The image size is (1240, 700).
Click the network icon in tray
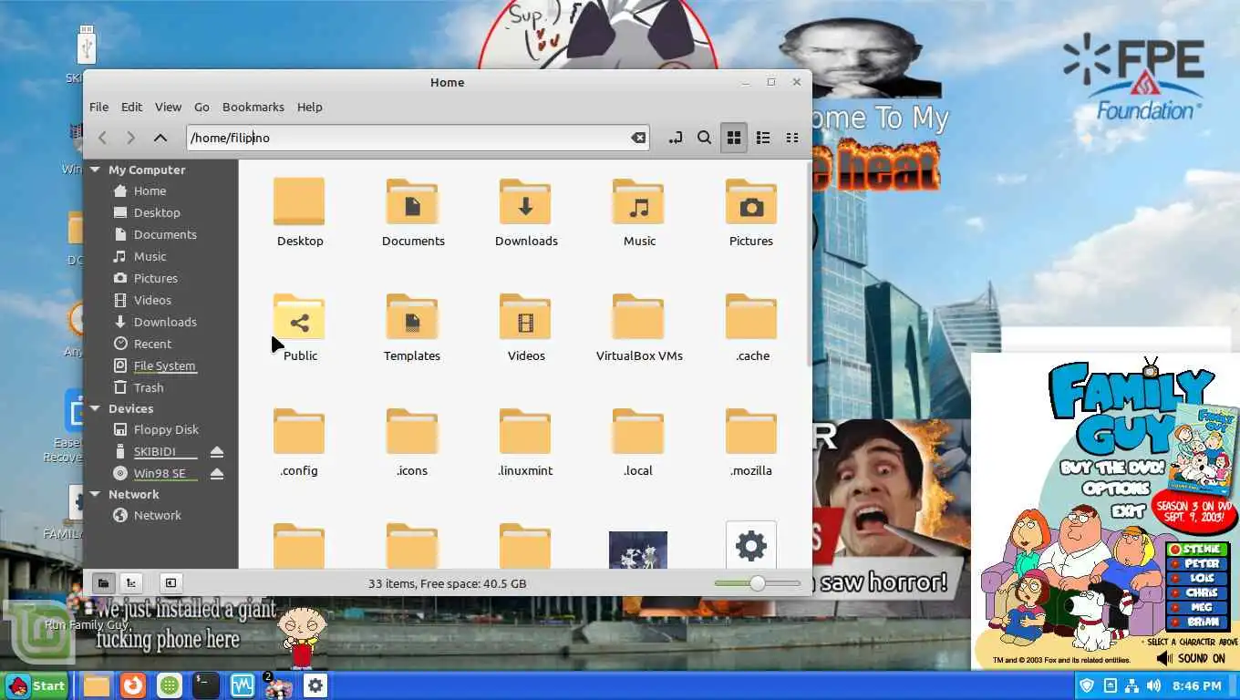click(x=1131, y=685)
